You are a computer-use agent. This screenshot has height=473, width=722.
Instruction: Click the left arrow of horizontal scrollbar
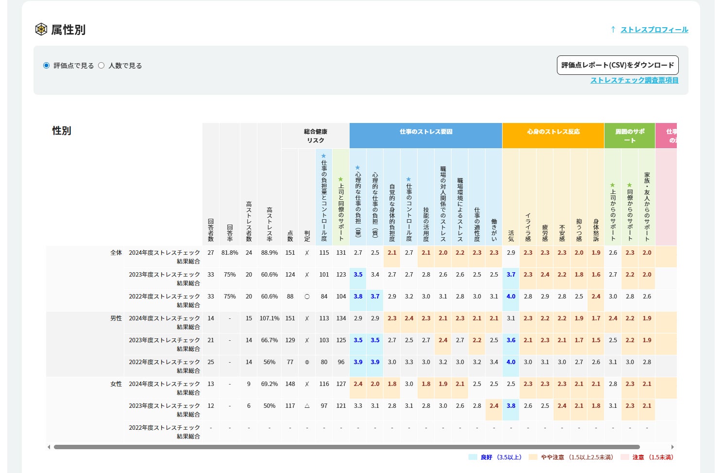(x=49, y=447)
